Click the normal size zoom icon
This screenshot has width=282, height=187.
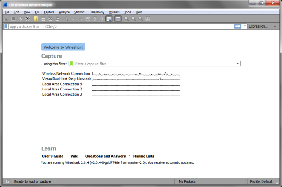(x=141, y=18)
